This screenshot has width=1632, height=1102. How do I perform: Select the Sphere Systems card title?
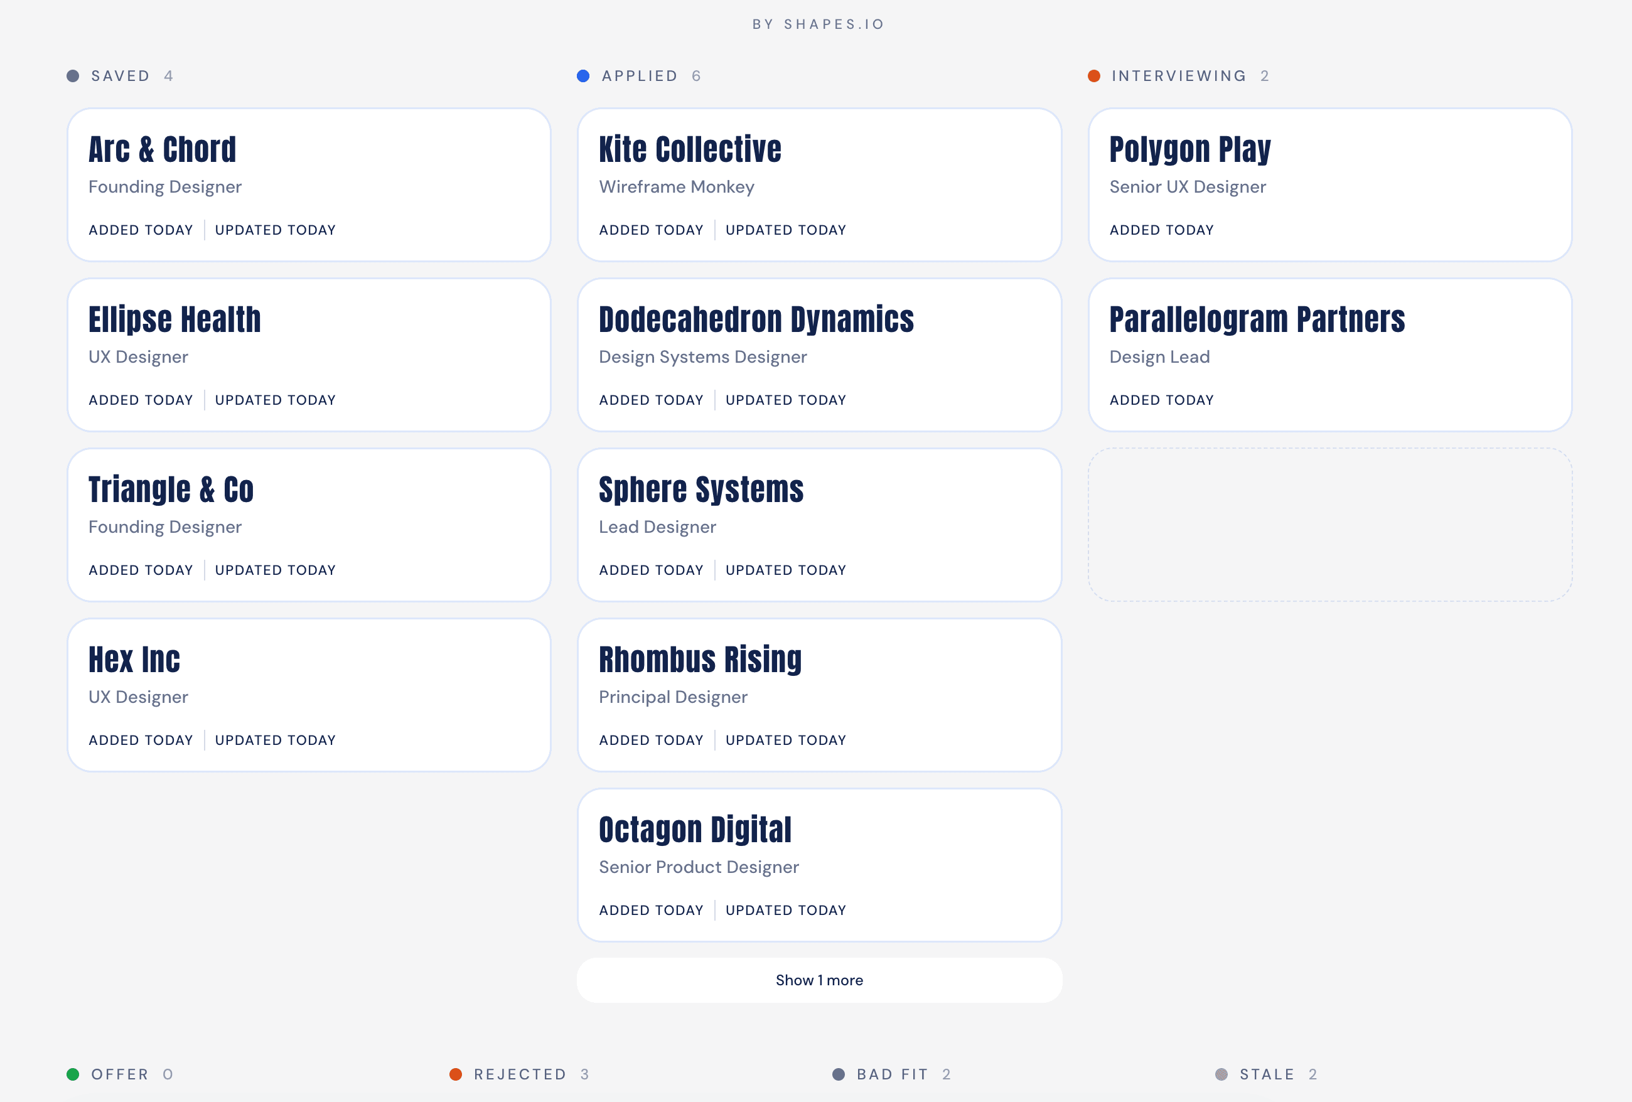[701, 489]
